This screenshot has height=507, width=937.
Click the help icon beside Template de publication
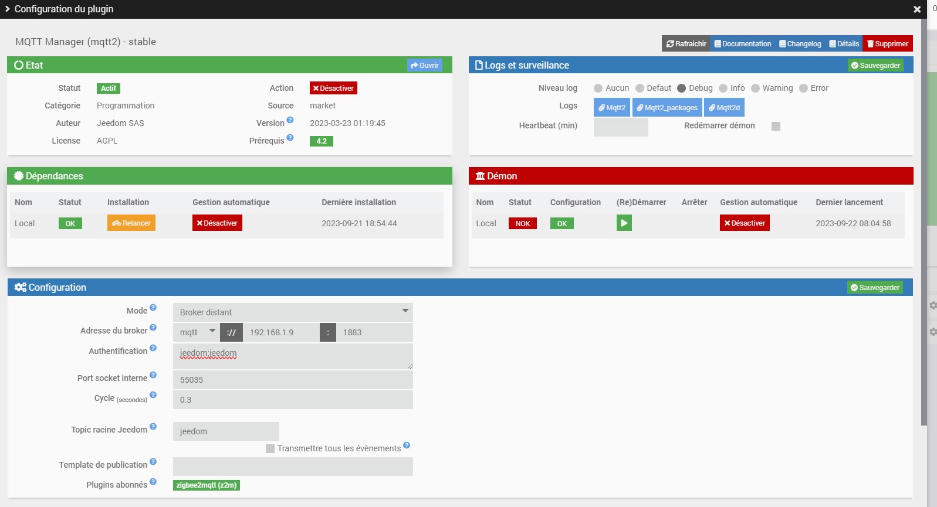click(153, 462)
